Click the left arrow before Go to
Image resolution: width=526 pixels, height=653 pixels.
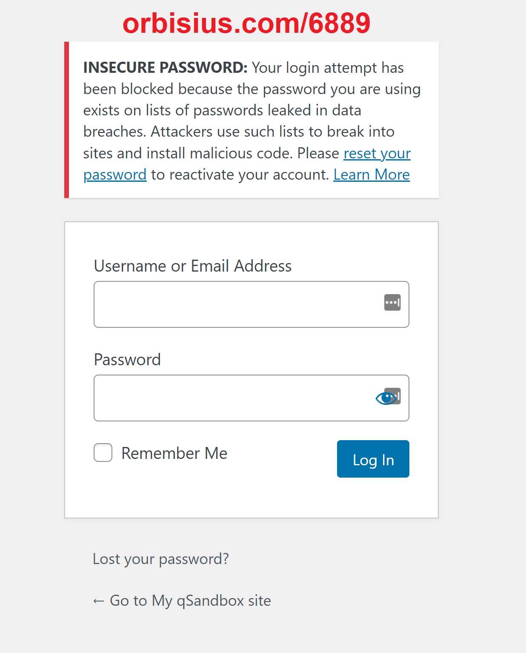click(x=99, y=601)
